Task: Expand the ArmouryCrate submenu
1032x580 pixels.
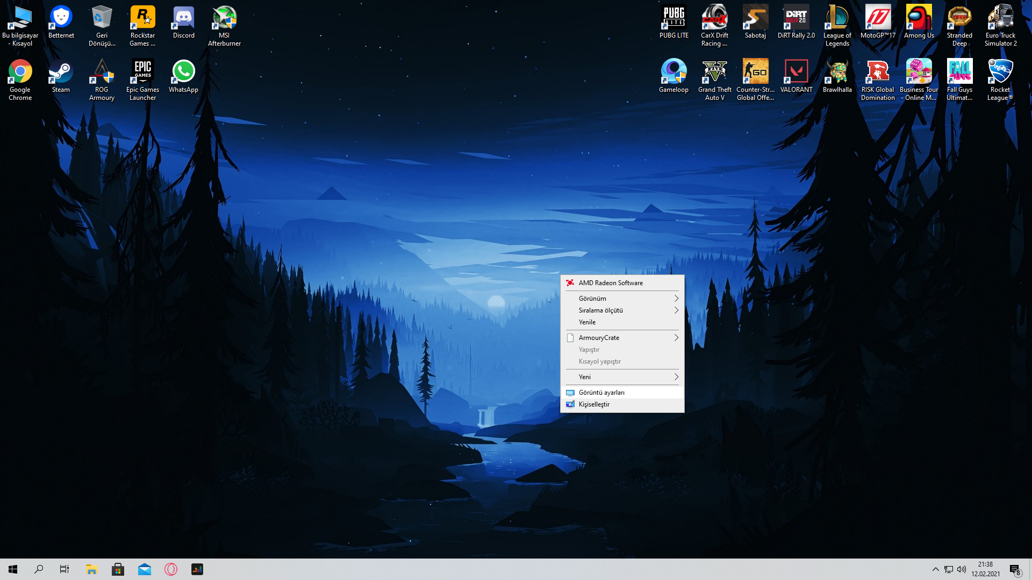Action: coord(622,338)
